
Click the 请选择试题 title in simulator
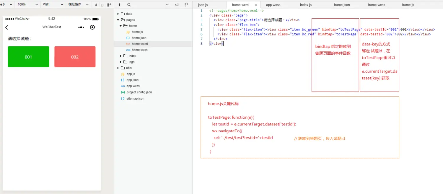click(20, 39)
